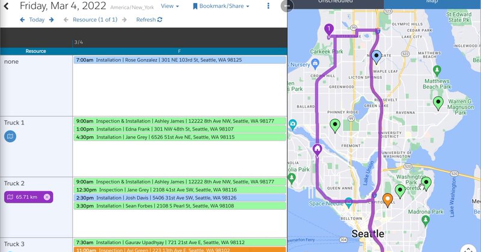Open Truck 2 Ashley James 9:00am event
Screen dimensions: 481x252
coord(180,182)
